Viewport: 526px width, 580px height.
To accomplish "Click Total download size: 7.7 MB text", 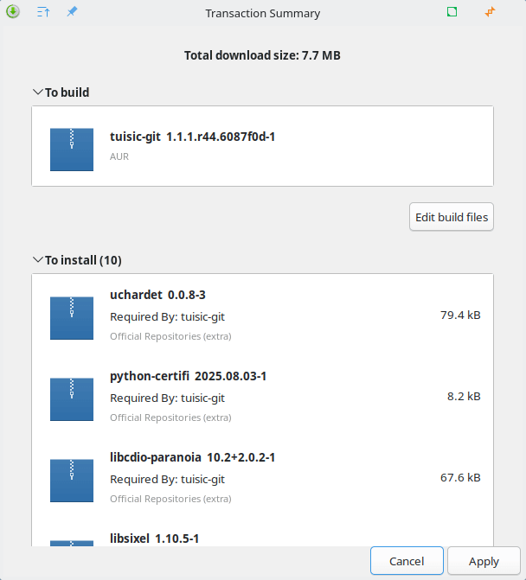I will click(x=262, y=55).
